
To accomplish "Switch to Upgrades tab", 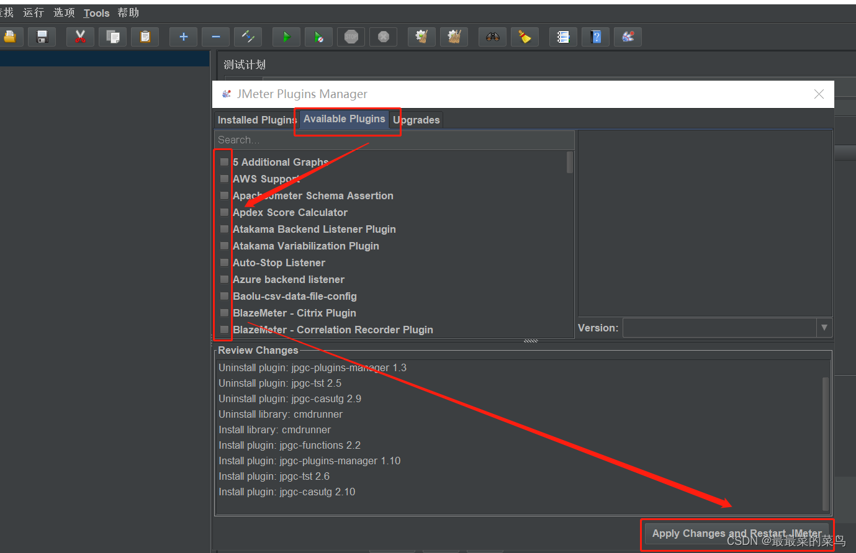I will (x=417, y=120).
